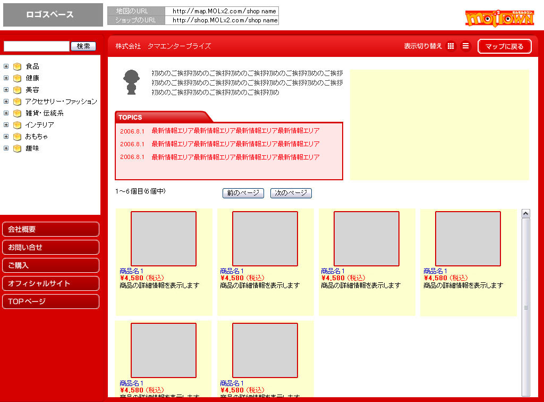544x402 pixels.
Task: Click the 株式会社 タマエンタープライズ title
Action: (163, 46)
